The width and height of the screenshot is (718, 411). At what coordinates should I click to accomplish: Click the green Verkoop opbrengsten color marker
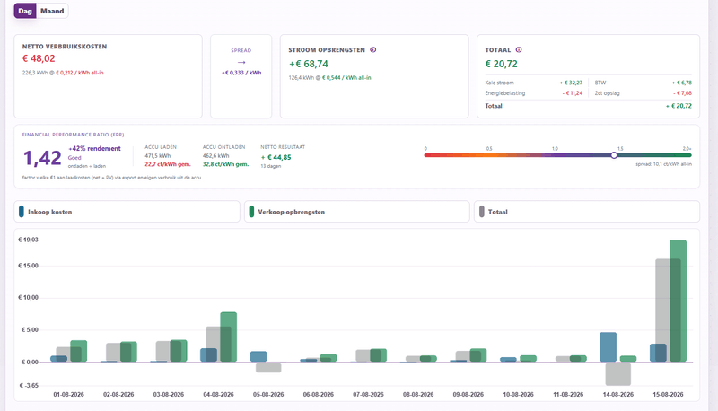coord(251,212)
